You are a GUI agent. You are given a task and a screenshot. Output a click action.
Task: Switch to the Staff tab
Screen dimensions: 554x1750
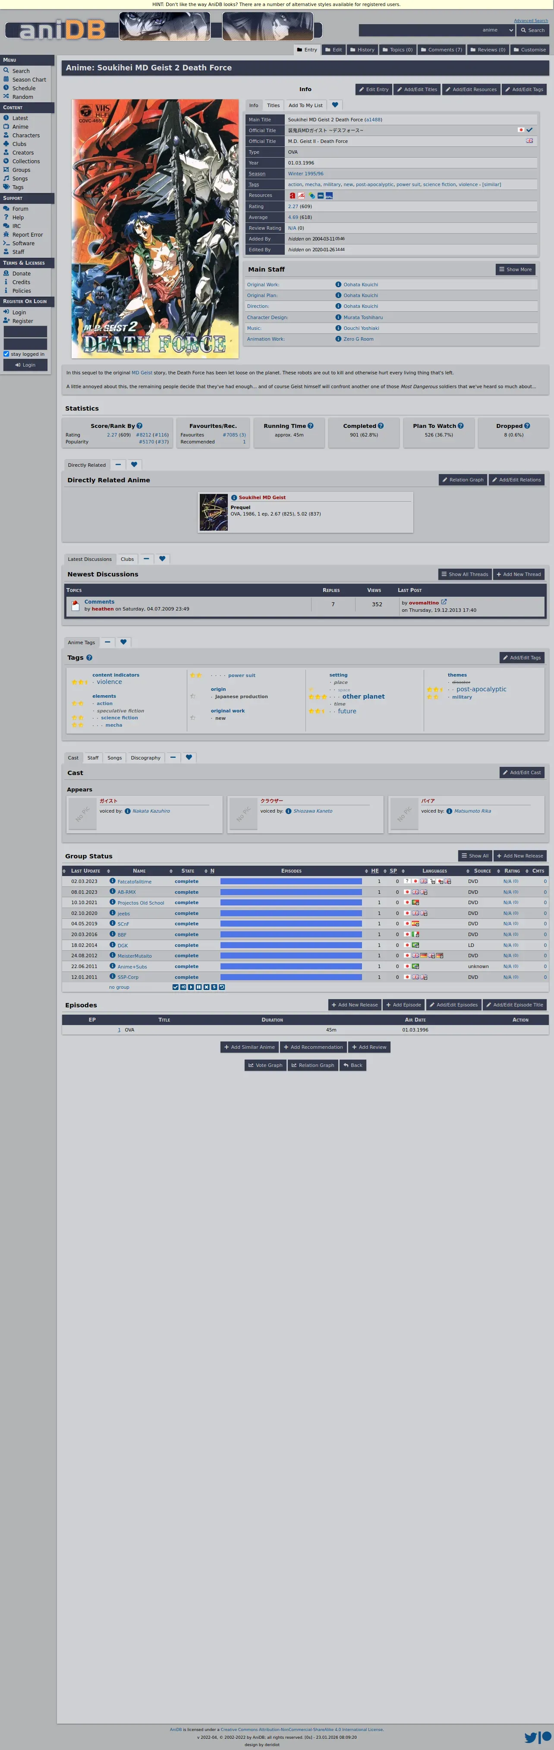(93, 757)
